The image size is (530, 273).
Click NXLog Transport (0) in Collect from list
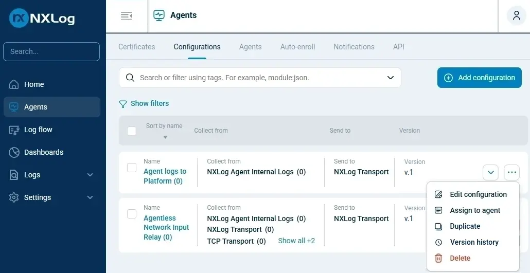coord(240,229)
